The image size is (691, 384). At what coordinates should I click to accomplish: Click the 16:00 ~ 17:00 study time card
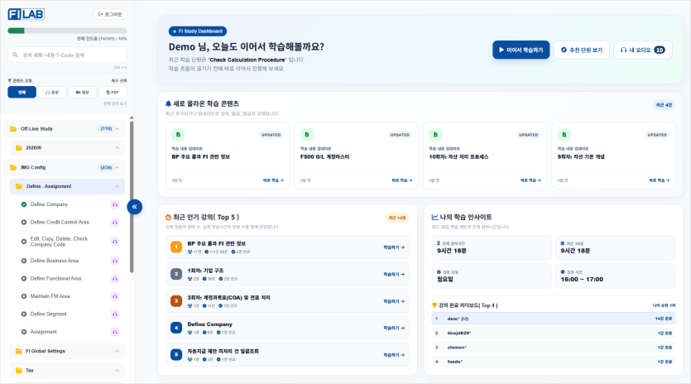coord(615,276)
